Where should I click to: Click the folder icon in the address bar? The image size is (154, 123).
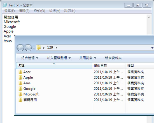39,48
